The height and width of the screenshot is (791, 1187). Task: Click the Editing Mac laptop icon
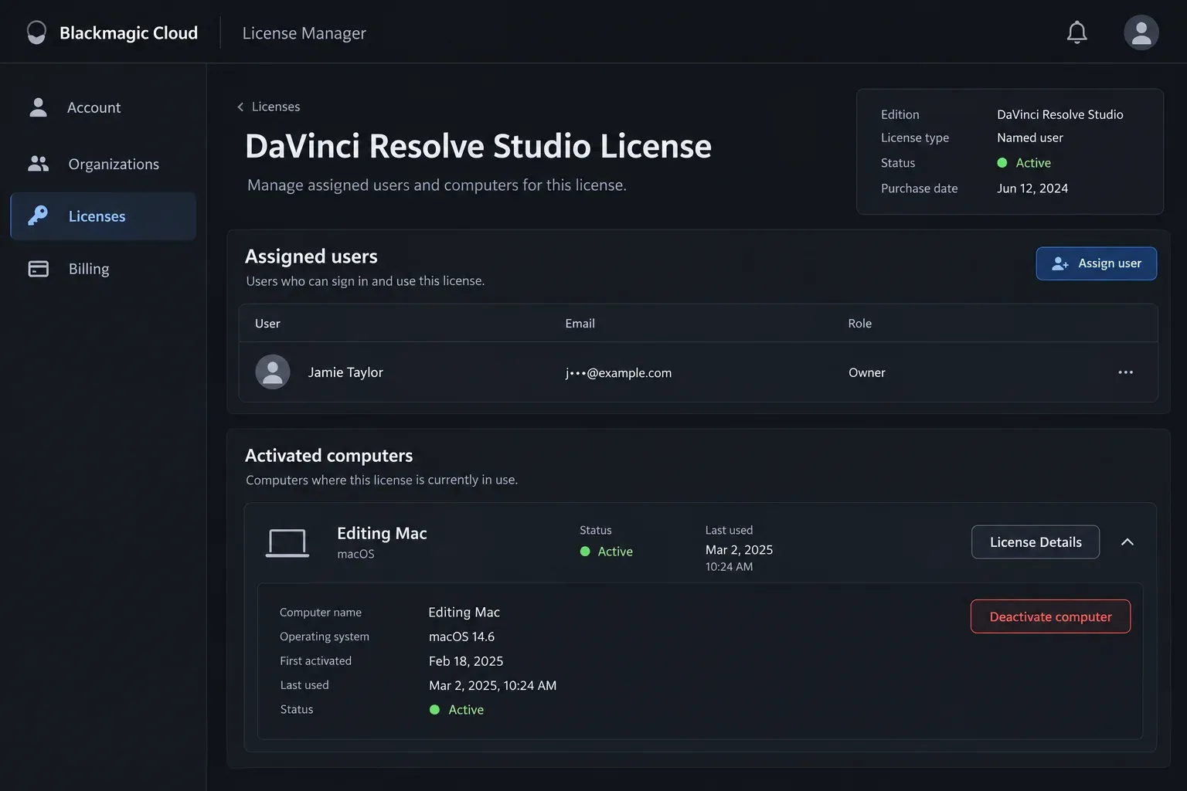click(287, 543)
